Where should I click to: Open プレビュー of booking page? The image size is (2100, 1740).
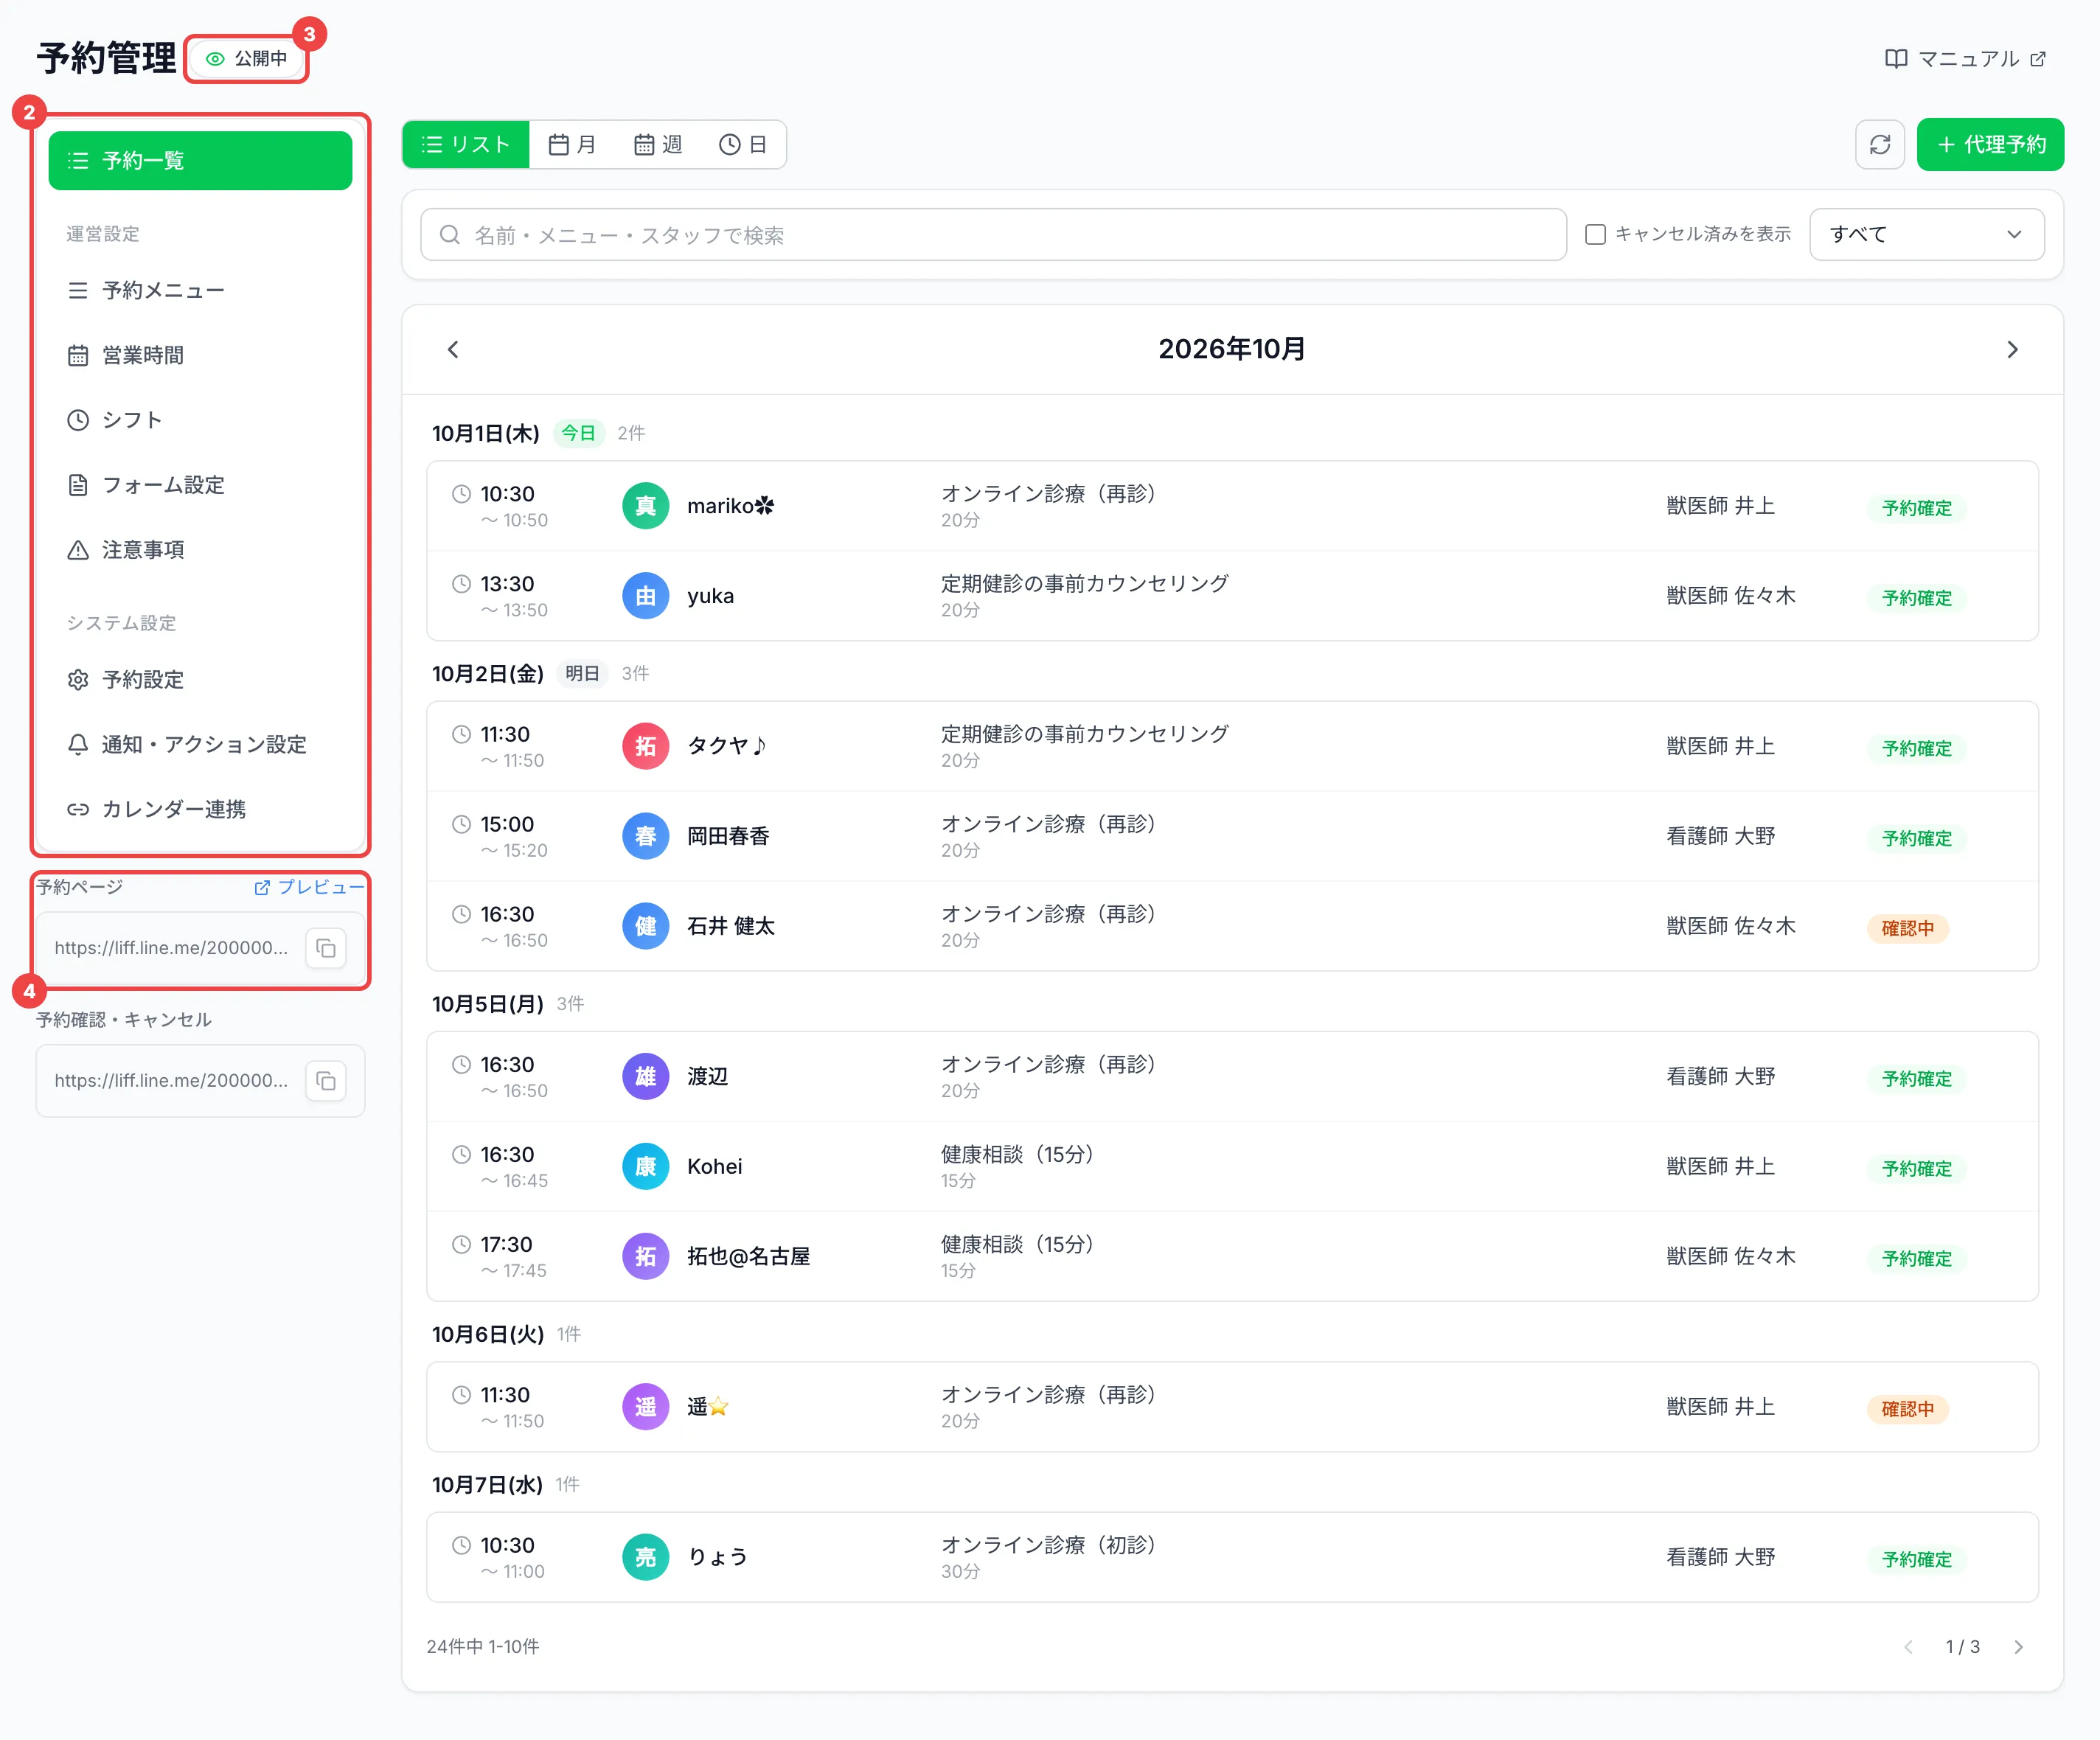point(309,887)
